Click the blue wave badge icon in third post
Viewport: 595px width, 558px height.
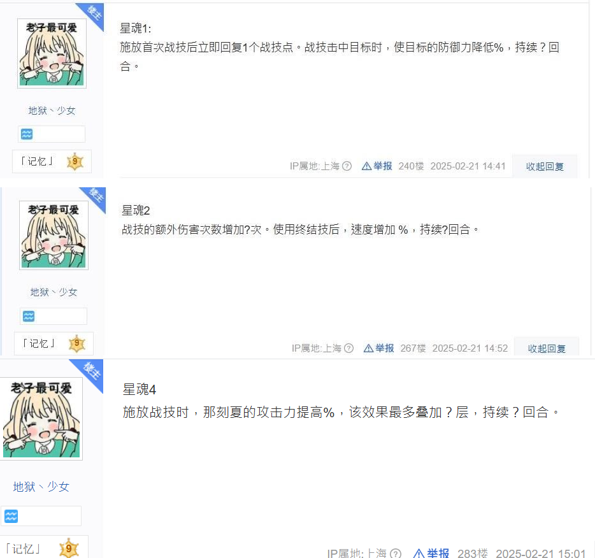click(11, 516)
